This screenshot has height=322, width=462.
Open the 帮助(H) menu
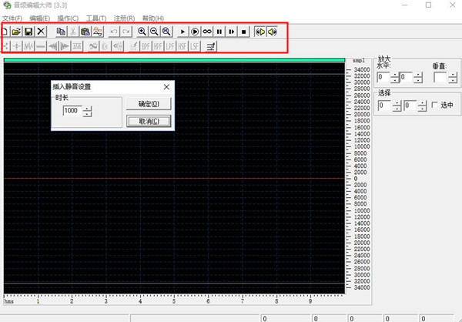[153, 18]
